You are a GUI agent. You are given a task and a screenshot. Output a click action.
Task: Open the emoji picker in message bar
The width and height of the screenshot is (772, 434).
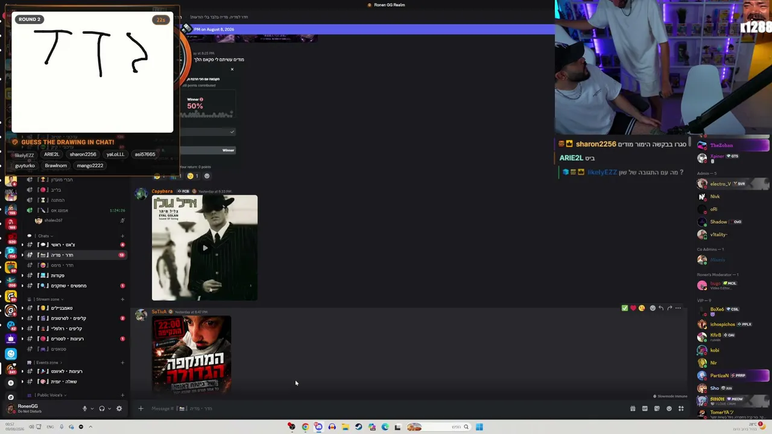pos(669,409)
